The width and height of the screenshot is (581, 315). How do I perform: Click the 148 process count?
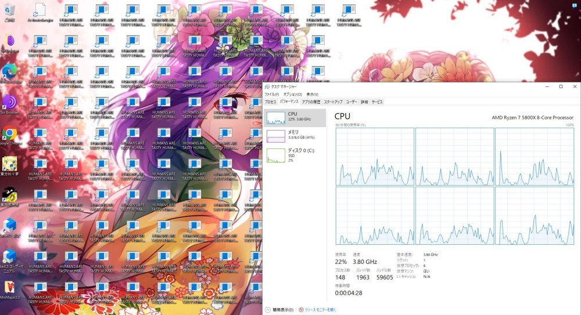(x=340, y=277)
